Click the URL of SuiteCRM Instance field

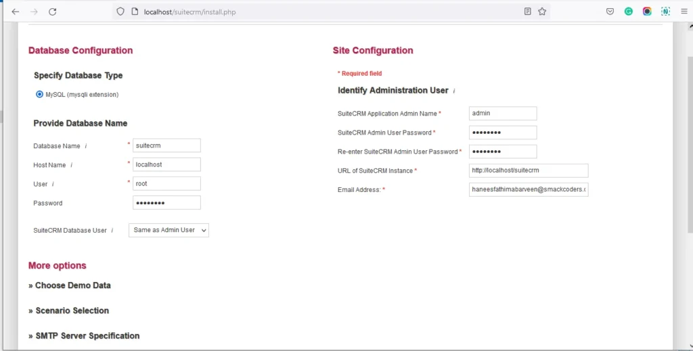(528, 170)
